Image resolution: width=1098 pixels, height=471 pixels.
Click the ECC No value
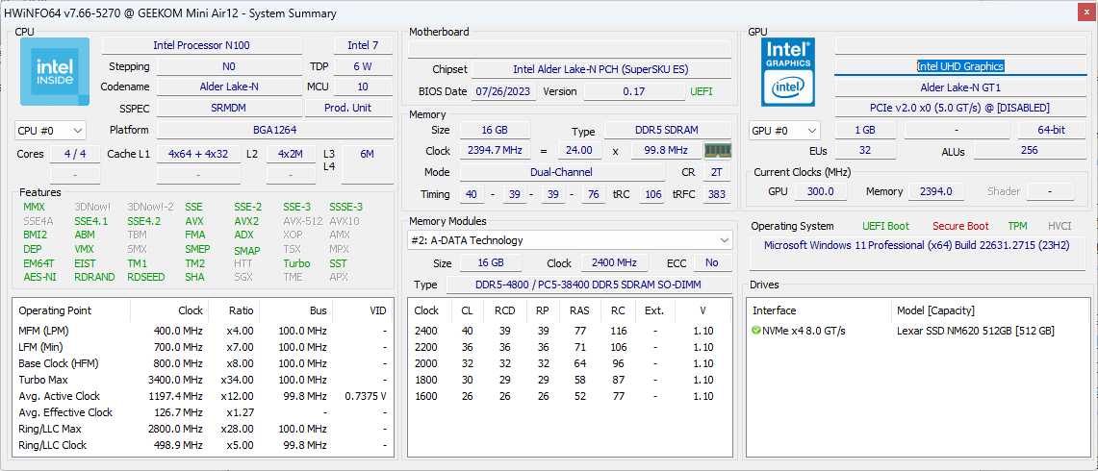pyautogui.click(x=712, y=263)
